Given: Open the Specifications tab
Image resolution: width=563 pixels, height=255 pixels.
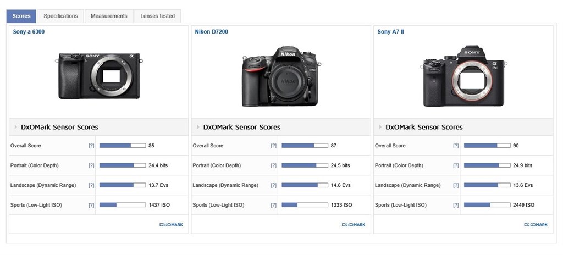Looking at the screenshot, I should 60,16.
